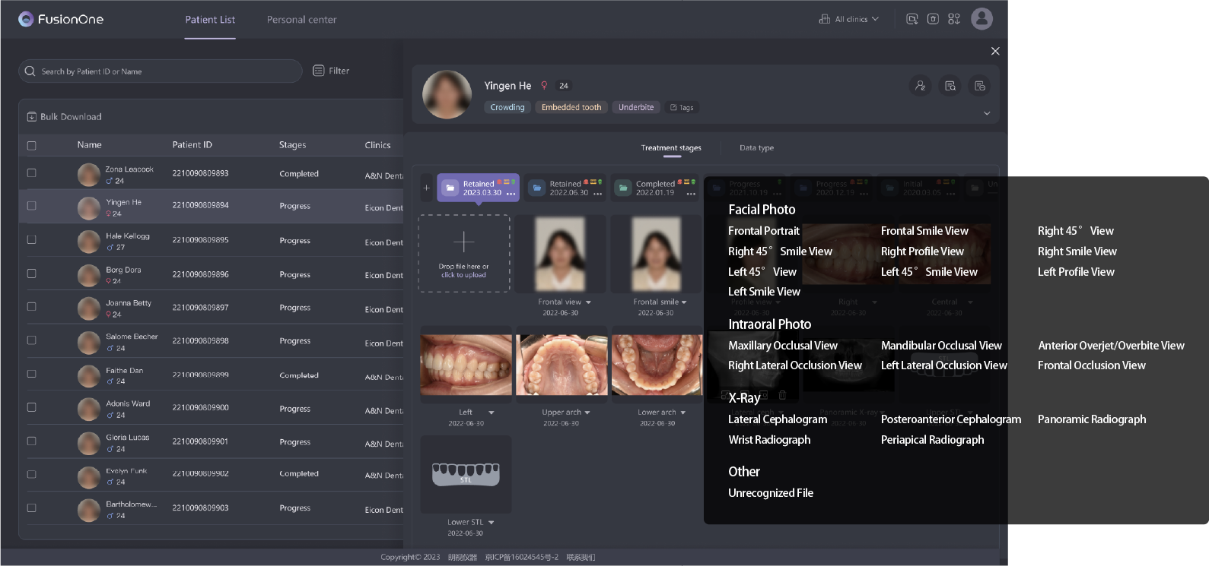1209x566 pixels.
Task: Check the box for Borg Dora
Action: [32, 274]
